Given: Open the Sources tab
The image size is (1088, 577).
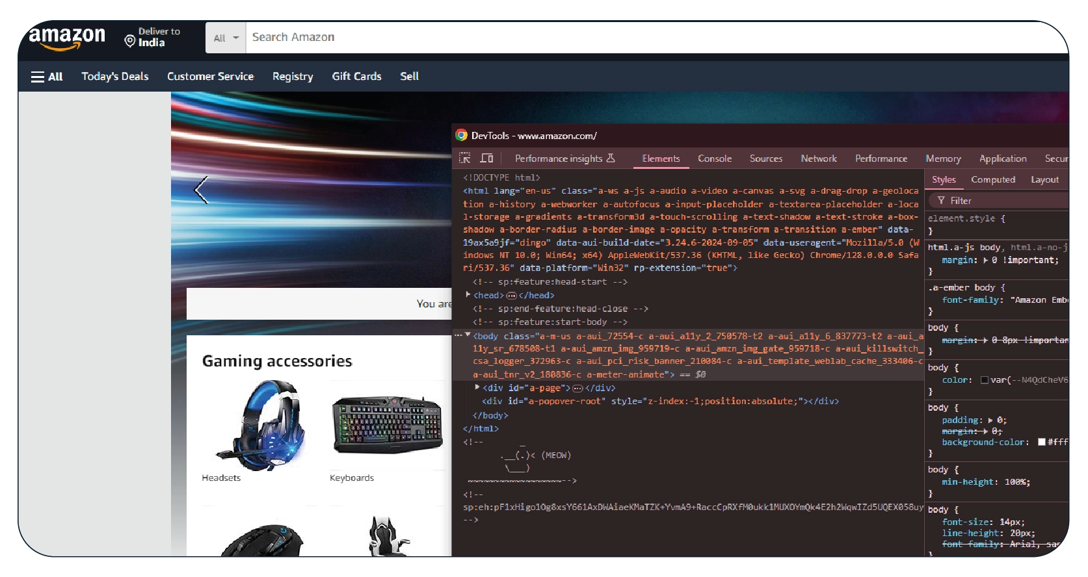Looking at the screenshot, I should [766, 159].
